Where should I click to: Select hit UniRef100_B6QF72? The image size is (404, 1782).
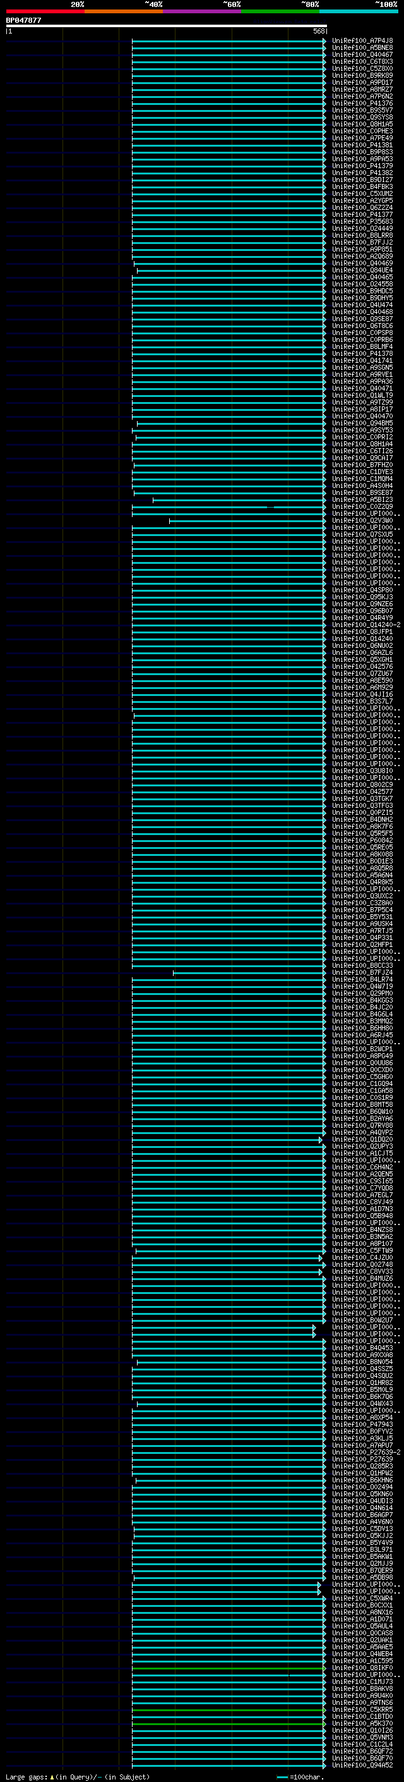[362, 1752]
